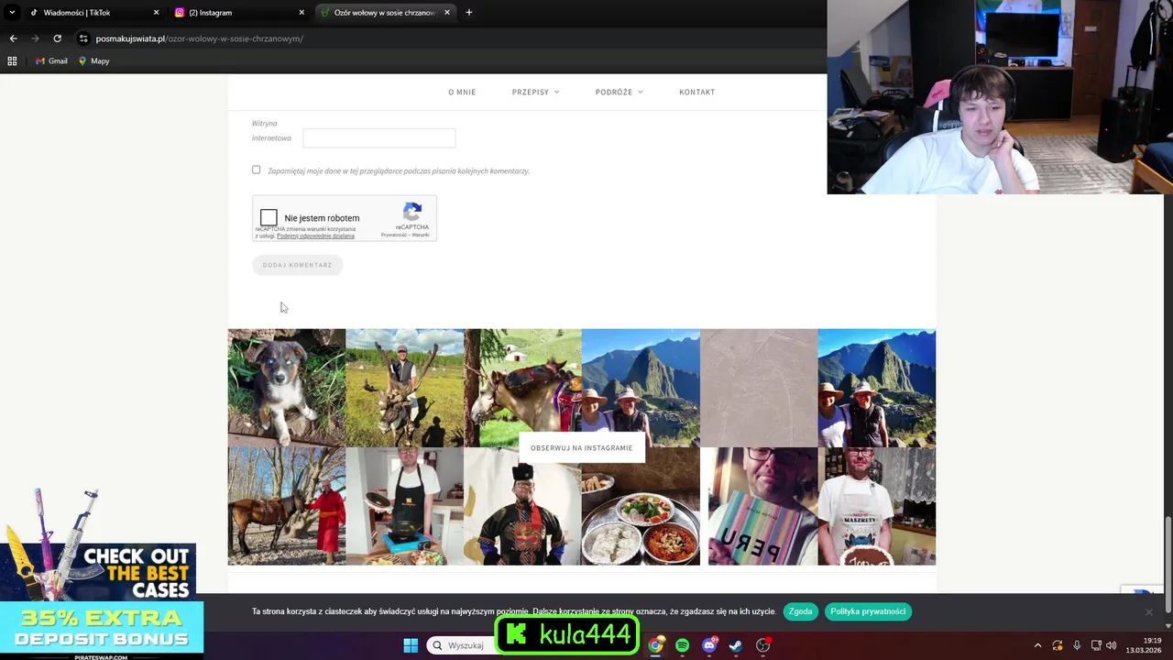This screenshot has height=660, width=1173.
Task: Tick the Nie jestem robotem checkbox
Action: coord(269,217)
